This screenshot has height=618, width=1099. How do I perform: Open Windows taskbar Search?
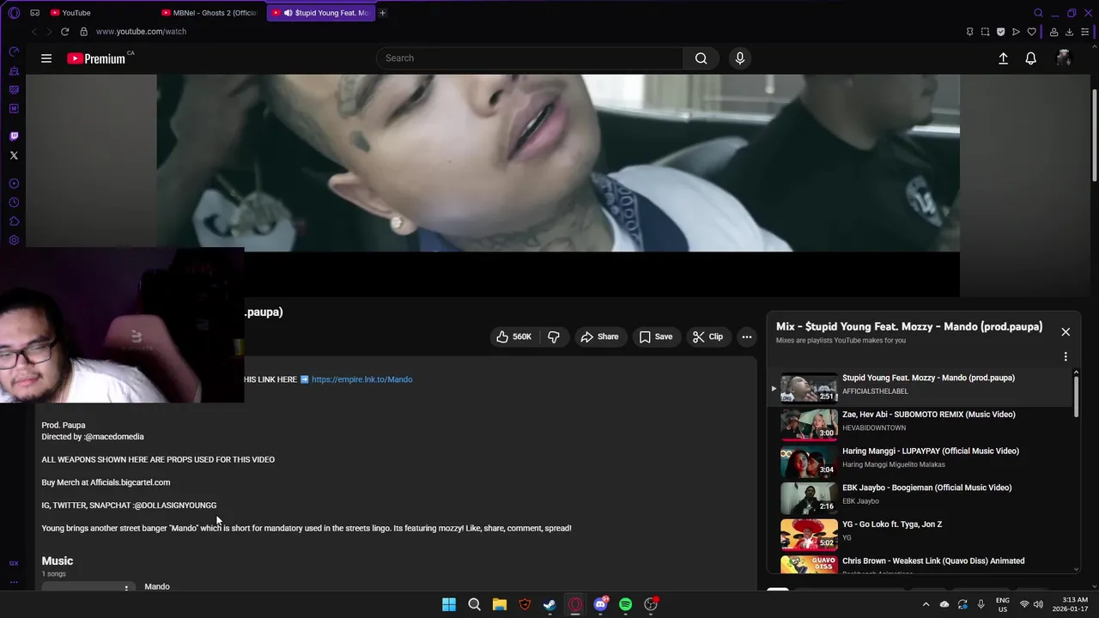coord(474,604)
